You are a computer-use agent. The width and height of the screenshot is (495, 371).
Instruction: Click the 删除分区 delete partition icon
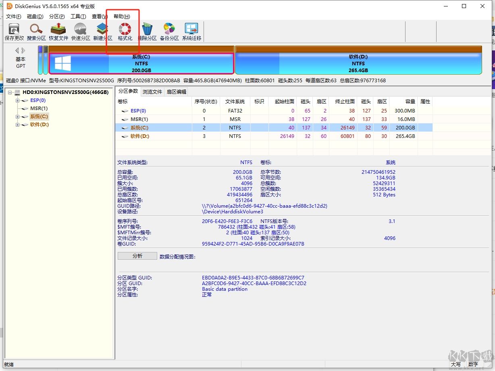[x=147, y=31]
